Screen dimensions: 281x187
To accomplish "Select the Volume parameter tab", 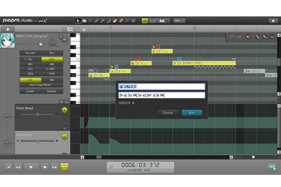I will tap(30, 53).
